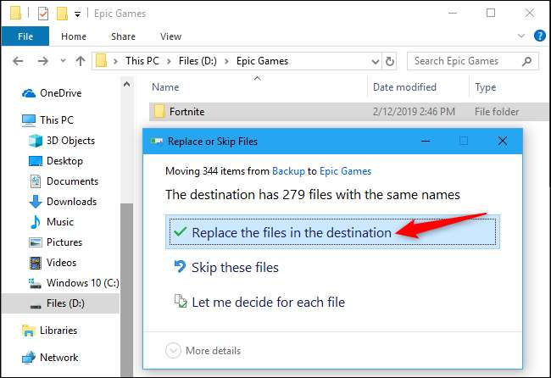Navigate up one folder level arrow
Image resolution: width=551 pixels, height=378 pixels.
80,61
